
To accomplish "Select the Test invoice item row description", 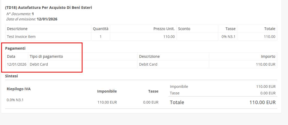I will [x=21, y=37].
